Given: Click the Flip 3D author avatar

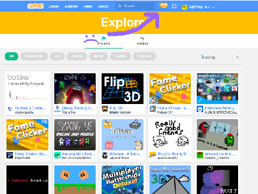Looking at the screenshot, I should [105, 109].
